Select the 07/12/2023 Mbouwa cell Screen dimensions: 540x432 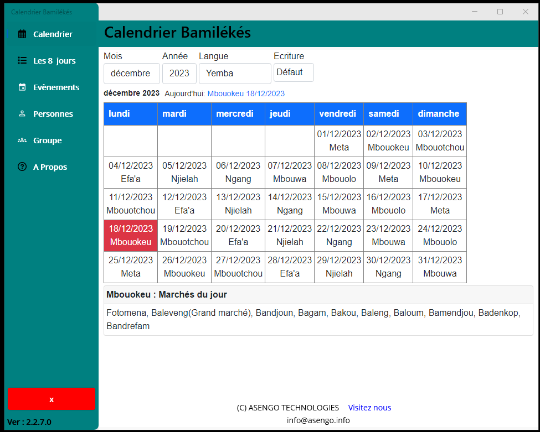[290, 173]
